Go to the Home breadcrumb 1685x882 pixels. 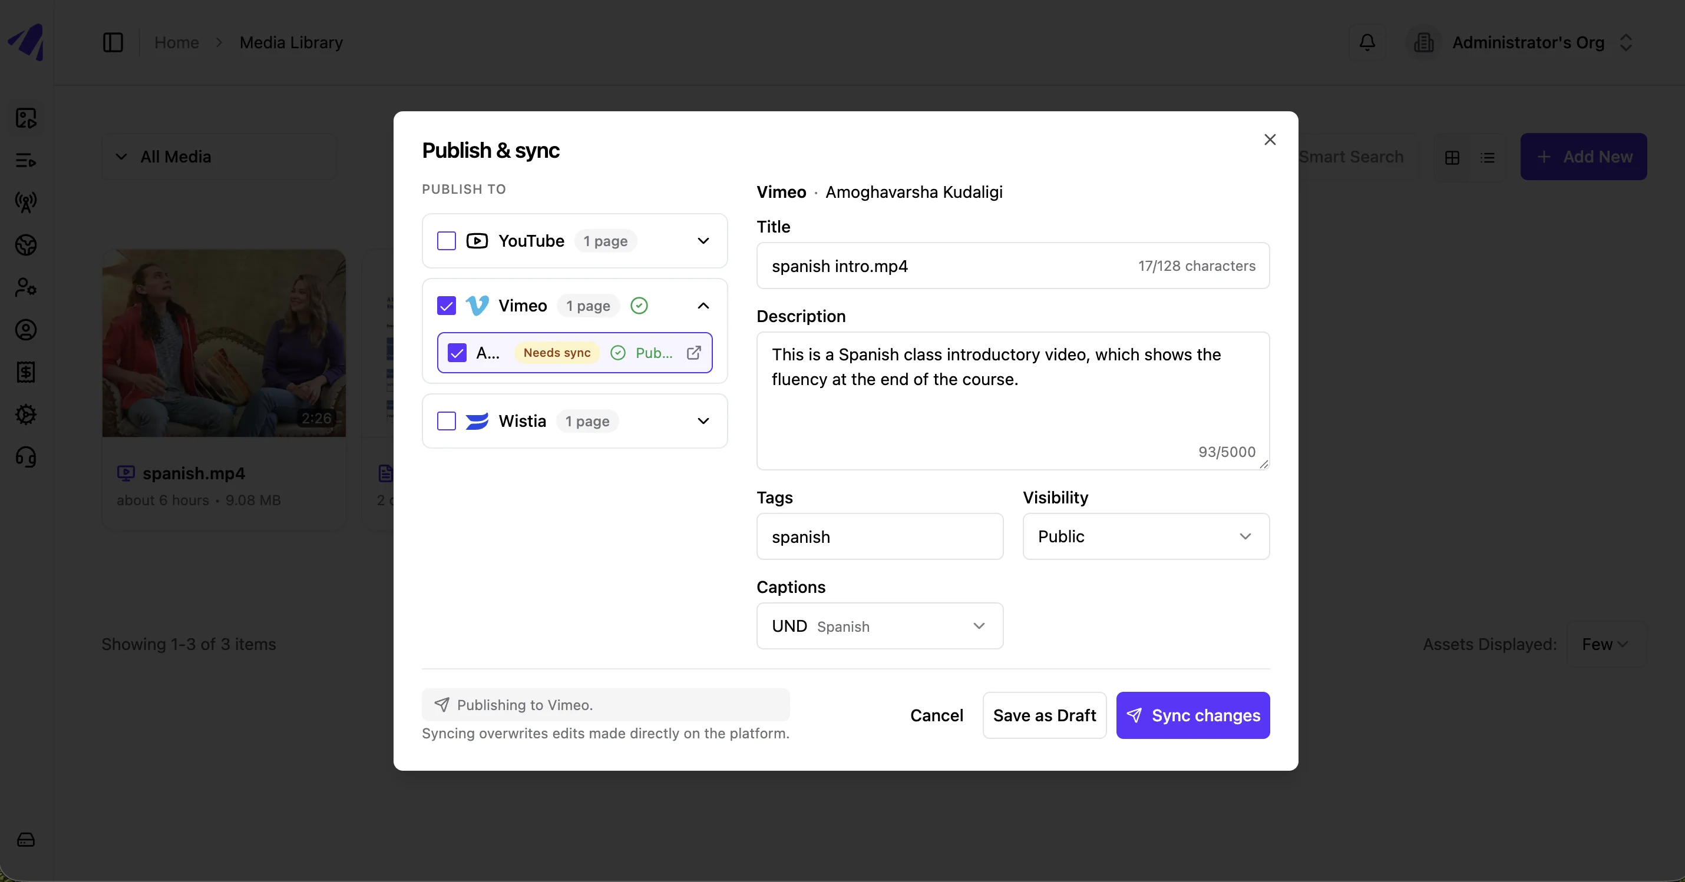point(177,42)
